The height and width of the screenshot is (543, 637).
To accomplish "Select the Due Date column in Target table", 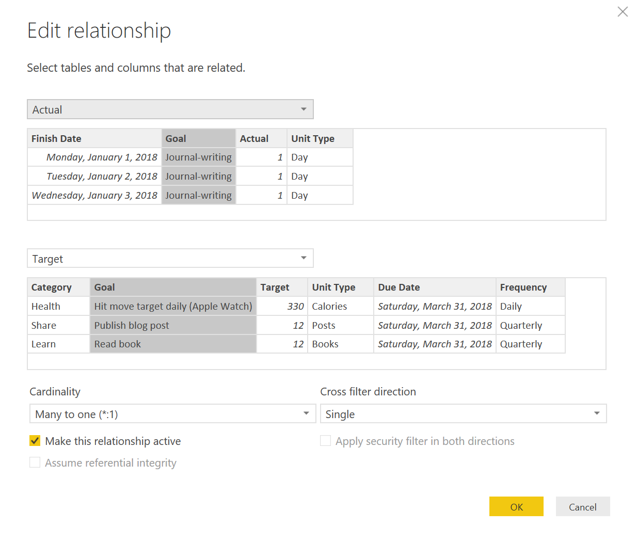I will click(399, 287).
